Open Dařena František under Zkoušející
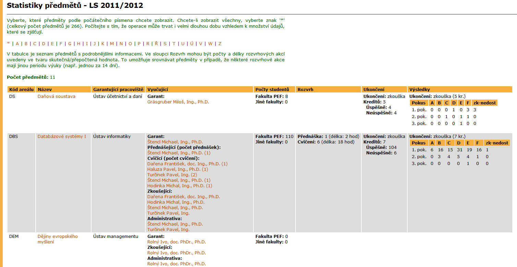Viewport: 517px width, 267px height. tap(183, 197)
